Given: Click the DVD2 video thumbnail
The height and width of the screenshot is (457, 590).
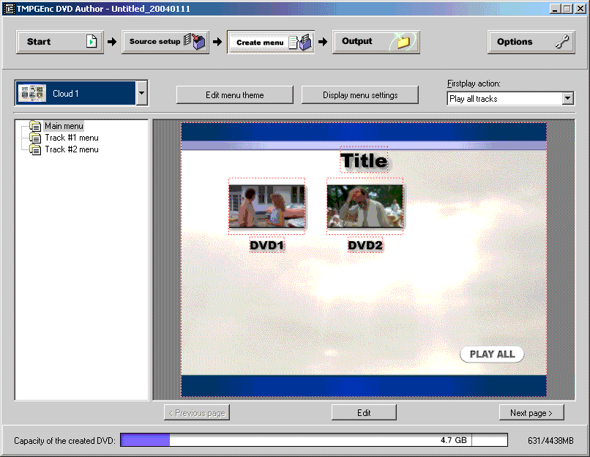Looking at the screenshot, I should point(365,207).
